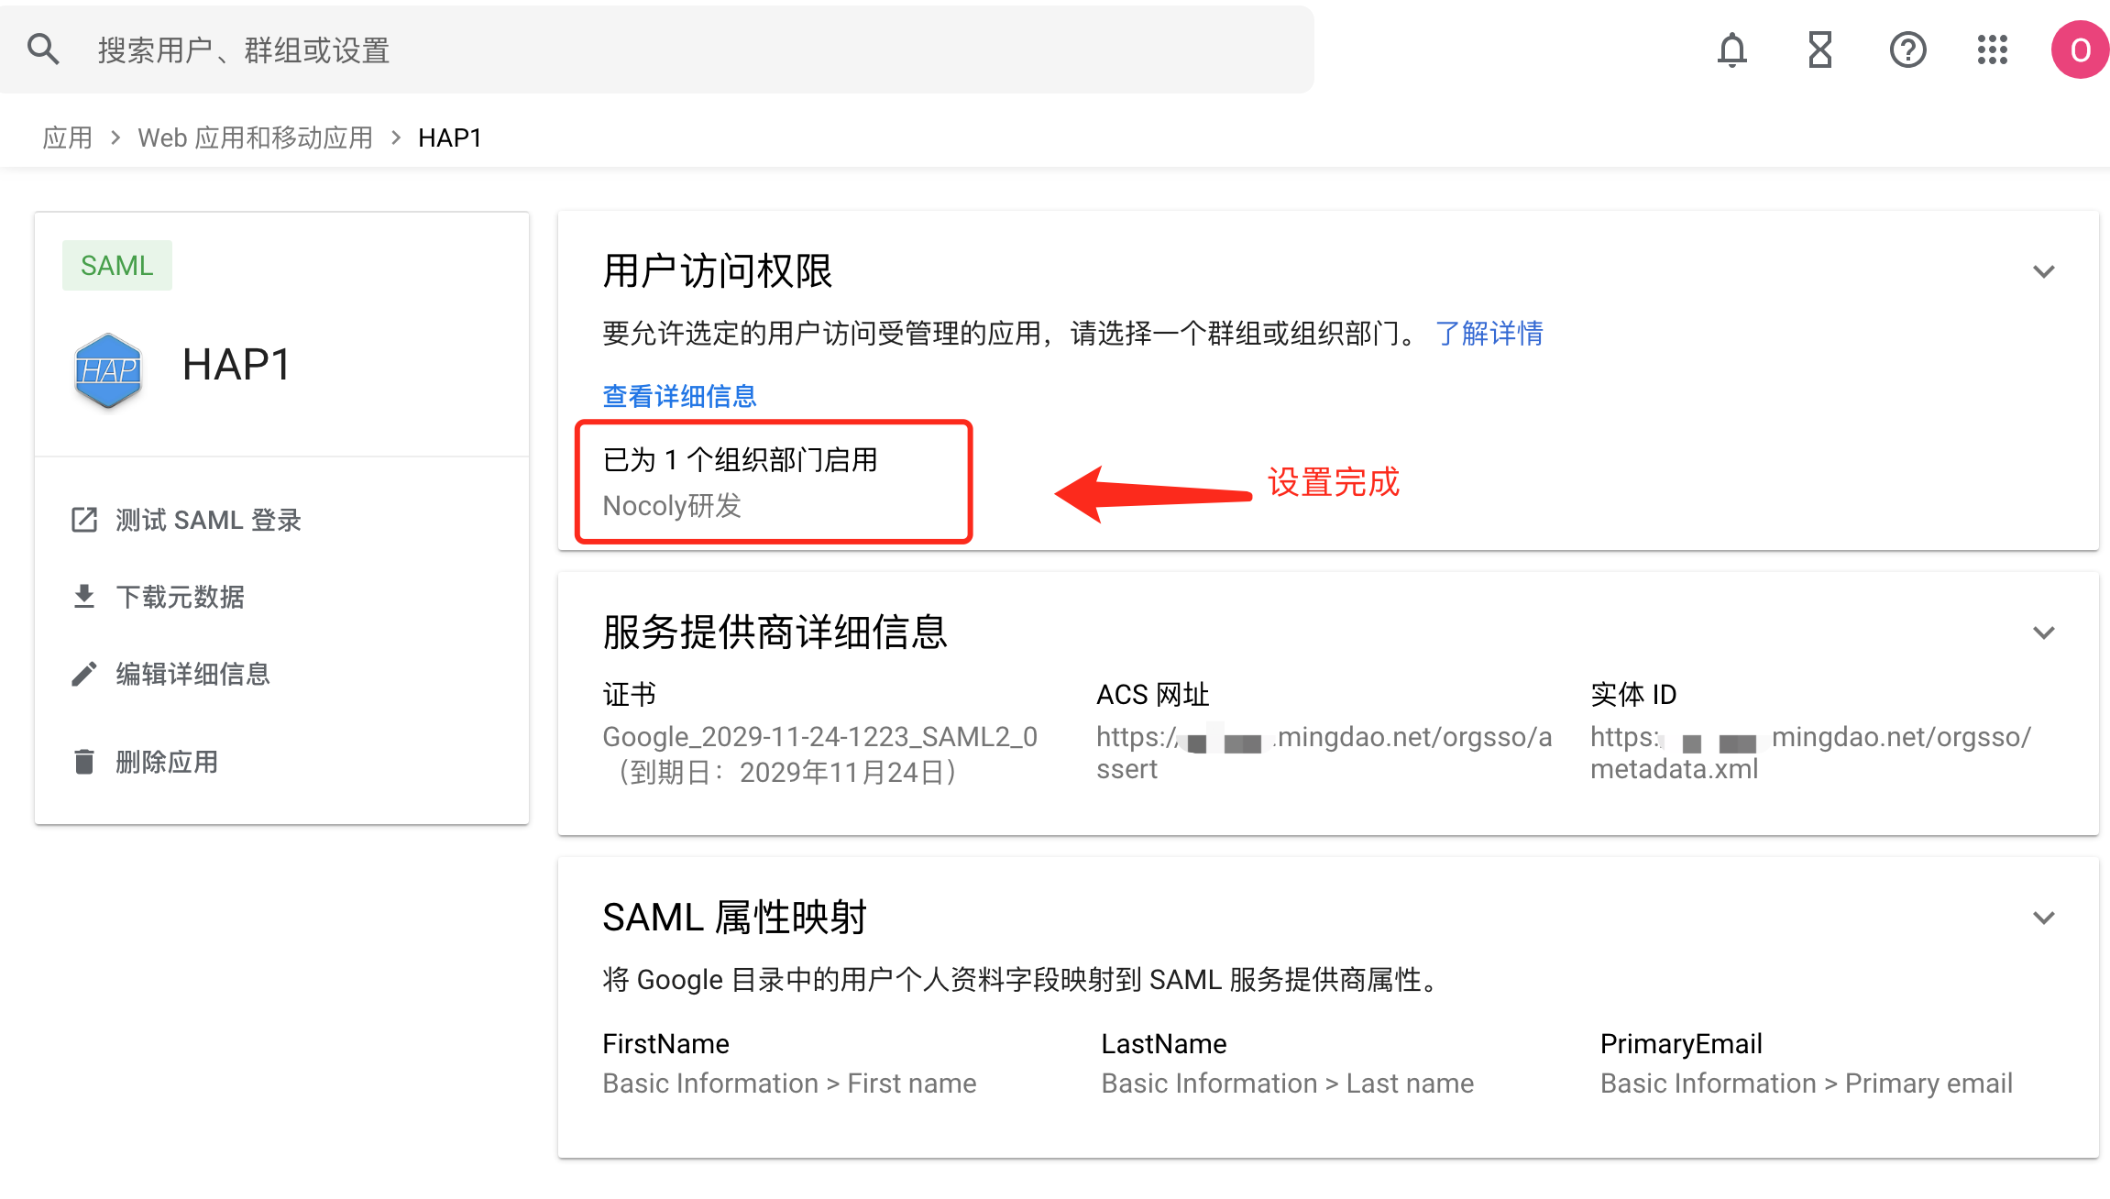2110x1199 pixels.
Task: Expand the SAML 属性映射 section chevron
Action: click(2043, 918)
